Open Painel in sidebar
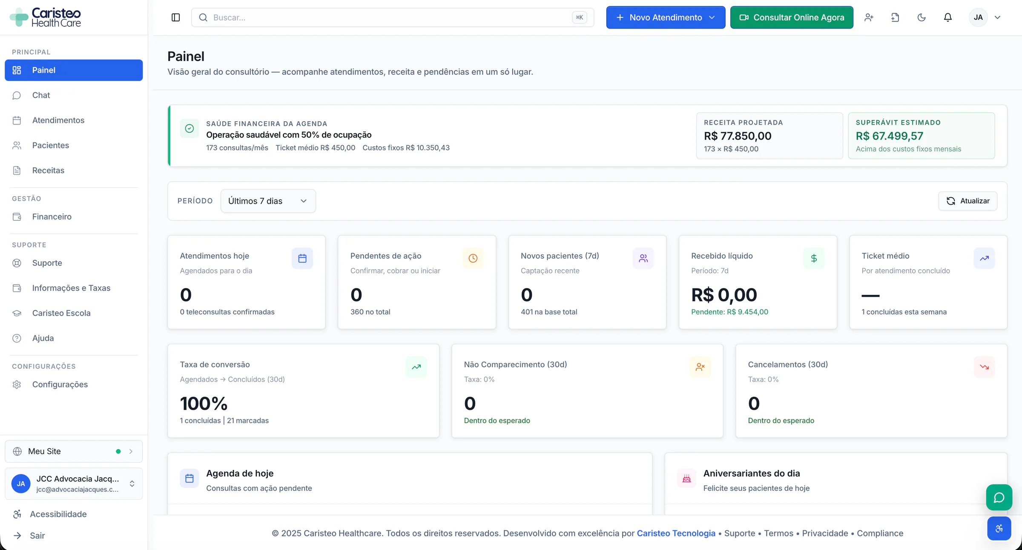1022x550 pixels. (x=74, y=70)
